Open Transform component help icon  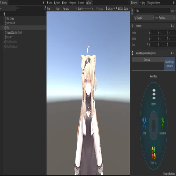[x=171, y=26]
